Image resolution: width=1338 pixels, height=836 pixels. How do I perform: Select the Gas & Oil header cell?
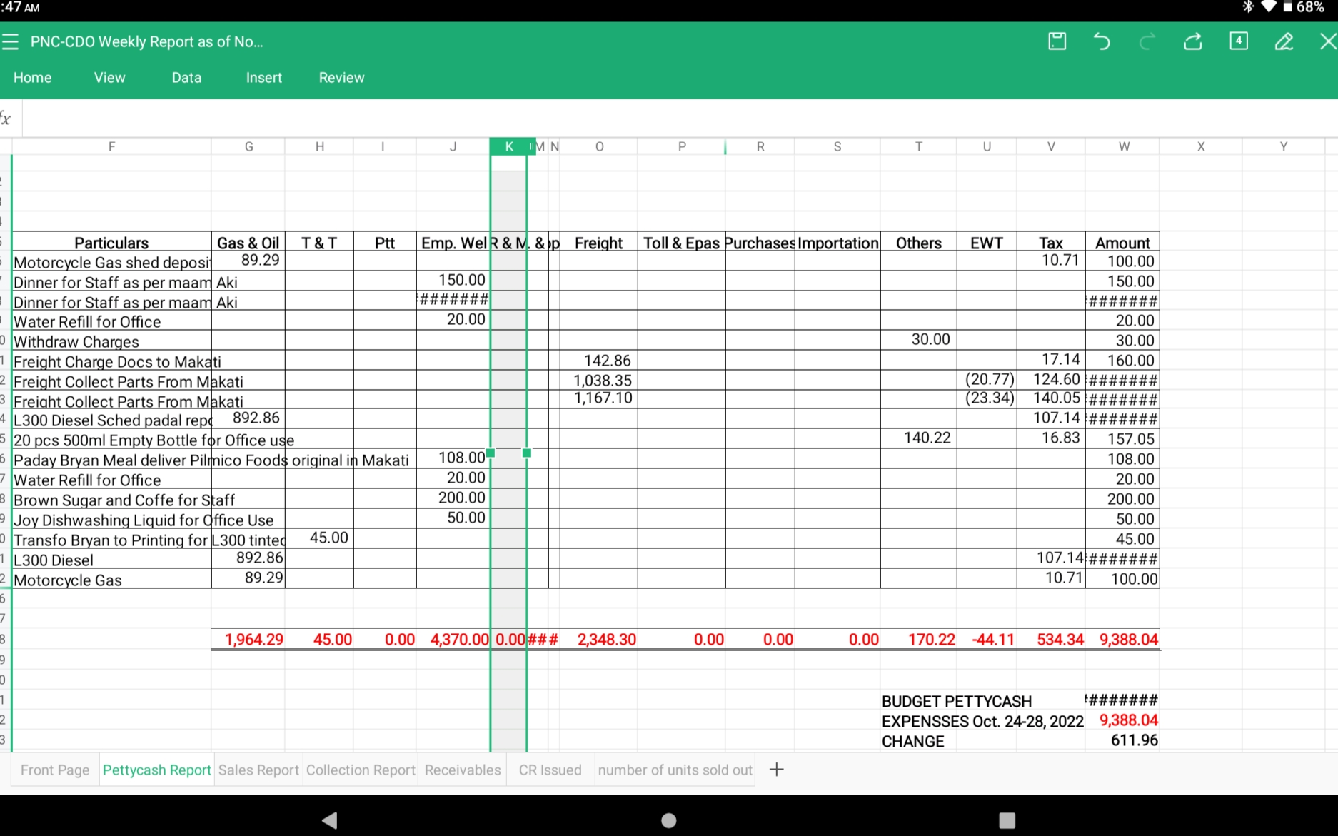[x=248, y=243]
